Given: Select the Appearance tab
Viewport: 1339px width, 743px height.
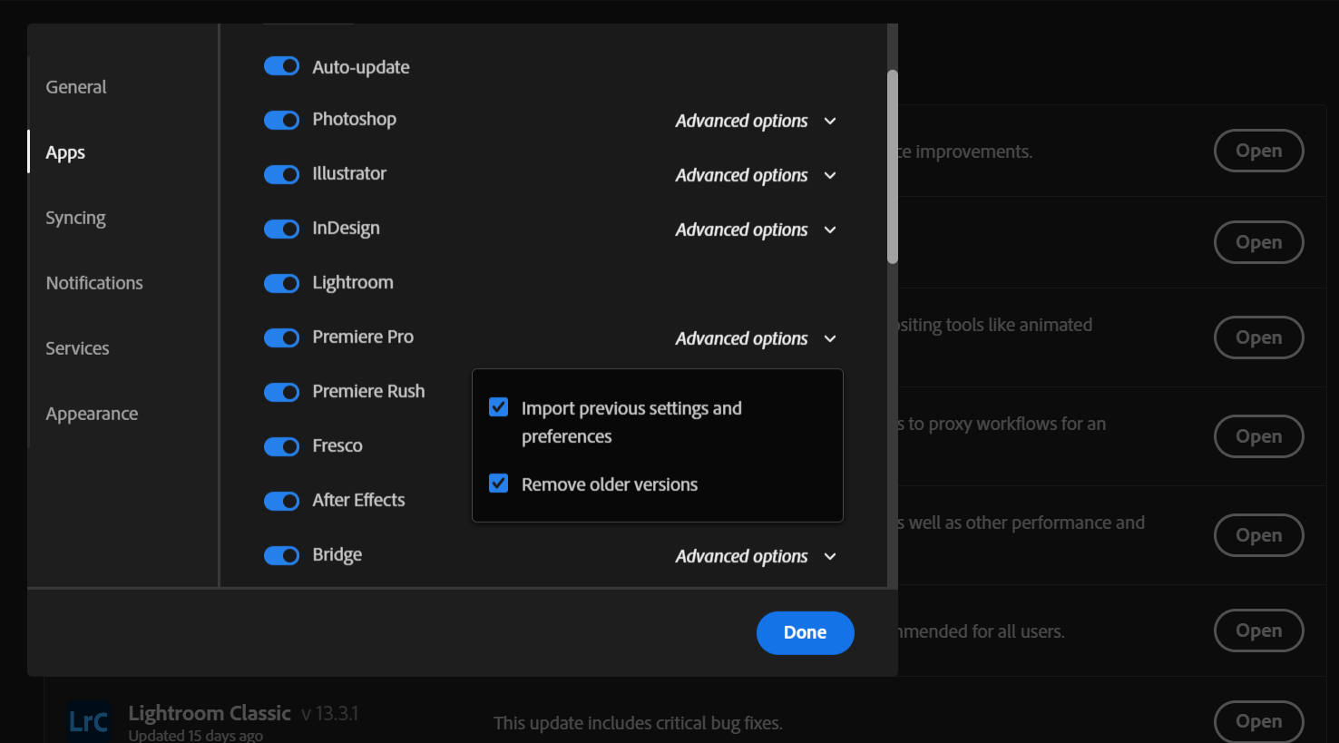Looking at the screenshot, I should pyautogui.click(x=92, y=414).
